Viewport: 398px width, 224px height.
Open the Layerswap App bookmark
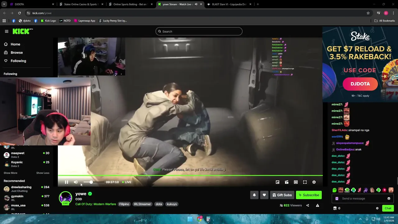(x=85, y=21)
